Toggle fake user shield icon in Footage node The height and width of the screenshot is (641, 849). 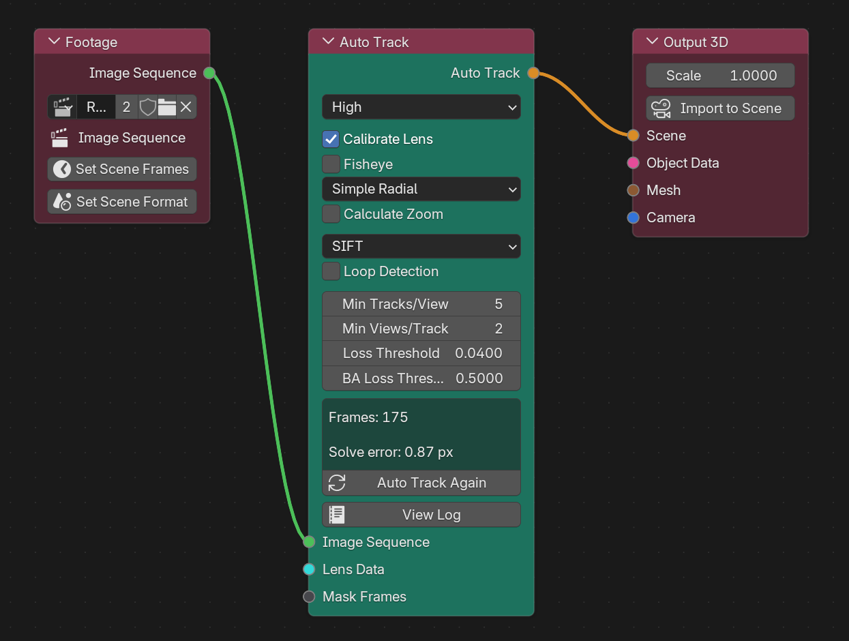(x=147, y=107)
